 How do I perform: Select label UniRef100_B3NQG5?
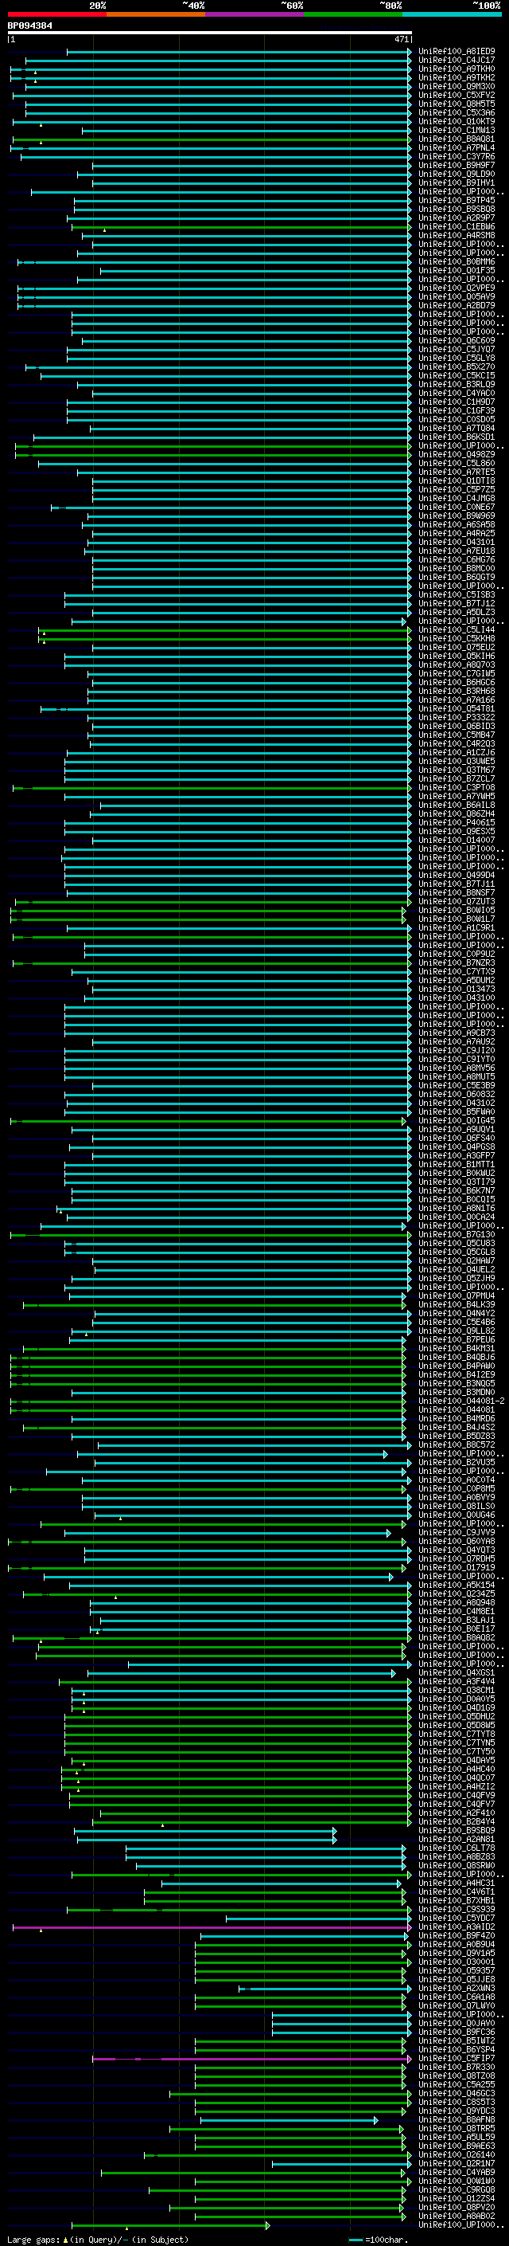pyautogui.click(x=456, y=1384)
